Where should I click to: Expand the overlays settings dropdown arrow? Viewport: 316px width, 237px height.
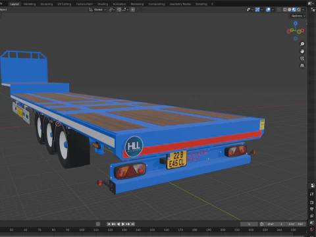pos(273,10)
